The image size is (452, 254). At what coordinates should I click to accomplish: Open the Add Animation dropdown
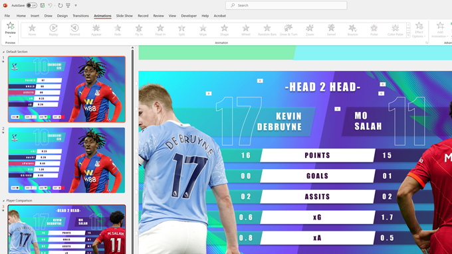pos(440,30)
